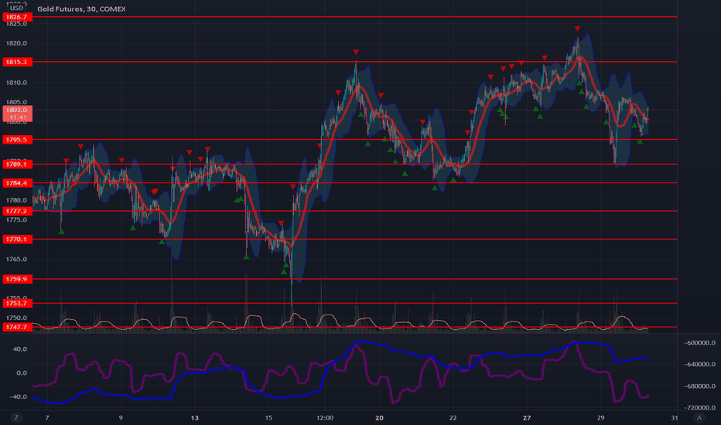This screenshot has width=721, height=425.
Task: Select the 1753.7 price level label
Action: (18, 303)
